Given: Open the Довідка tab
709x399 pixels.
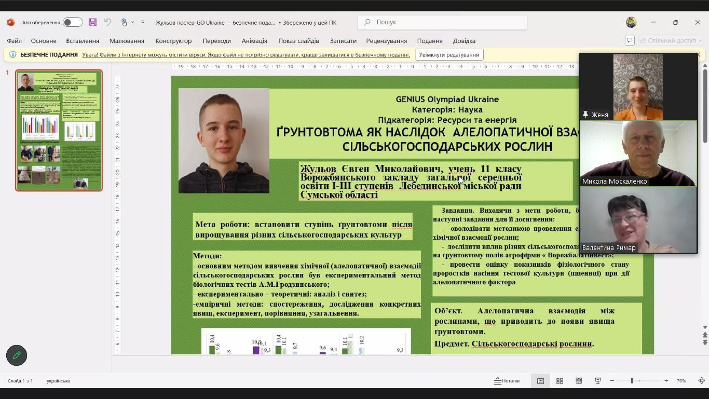Looking at the screenshot, I should point(464,41).
